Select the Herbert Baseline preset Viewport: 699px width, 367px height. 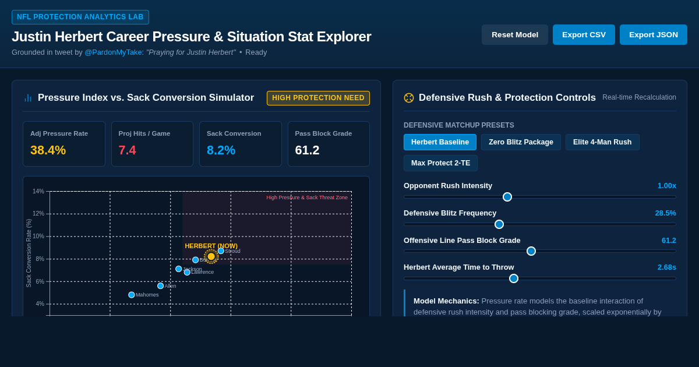click(440, 142)
